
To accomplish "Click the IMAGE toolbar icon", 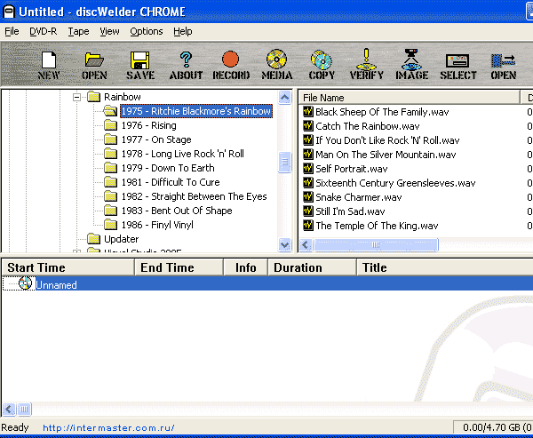I will [411, 65].
